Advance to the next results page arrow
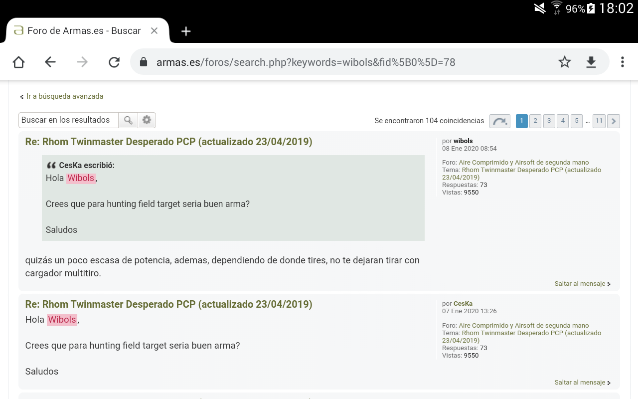 [x=614, y=121]
